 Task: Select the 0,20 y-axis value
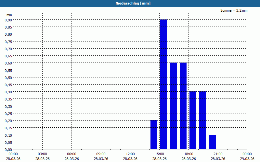8,121
